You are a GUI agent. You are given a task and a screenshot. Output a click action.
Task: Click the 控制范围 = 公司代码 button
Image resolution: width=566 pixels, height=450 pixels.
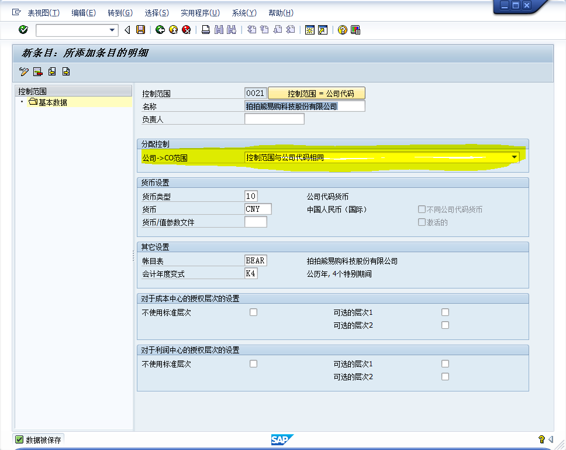click(316, 93)
